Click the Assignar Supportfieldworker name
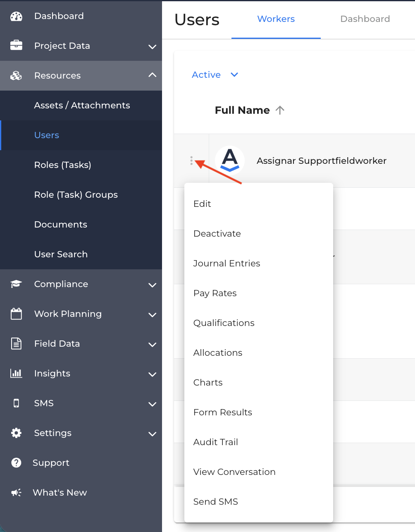Image resolution: width=415 pixels, height=532 pixels. pyautogui.click(x=322, y=161)
